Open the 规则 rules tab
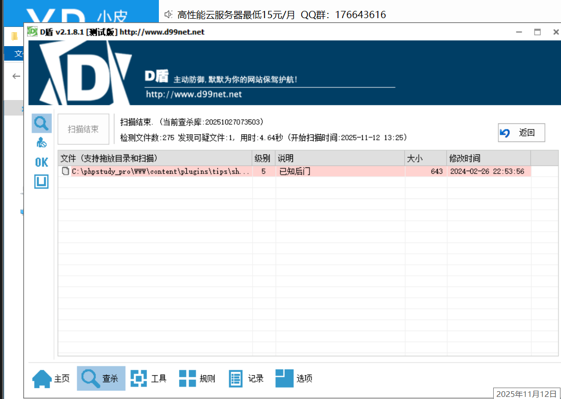Screen dimensions: 561x399 click(x=197, y=379)
